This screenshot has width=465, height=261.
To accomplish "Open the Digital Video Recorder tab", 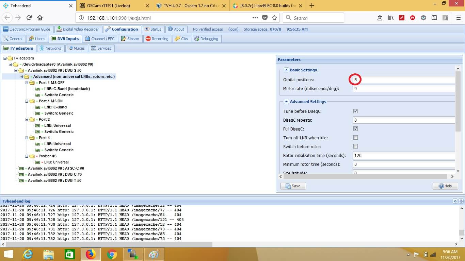I will click(78, 29).
